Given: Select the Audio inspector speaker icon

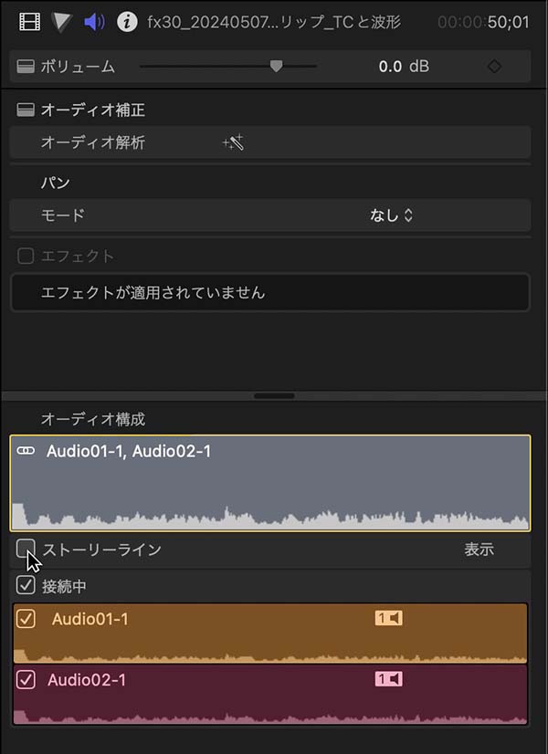Looking at the screenshot, I should click(x=94, y=22).
